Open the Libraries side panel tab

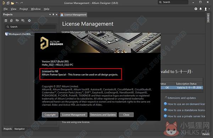click(208, 18)
